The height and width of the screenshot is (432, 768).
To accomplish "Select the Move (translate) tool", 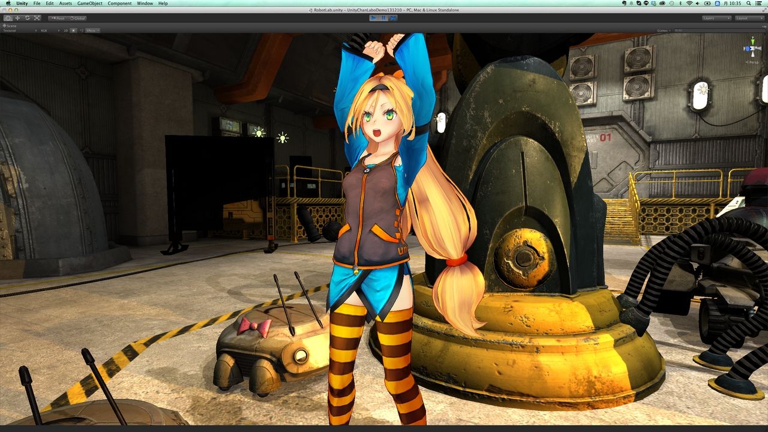I will [x=18, y=18].
